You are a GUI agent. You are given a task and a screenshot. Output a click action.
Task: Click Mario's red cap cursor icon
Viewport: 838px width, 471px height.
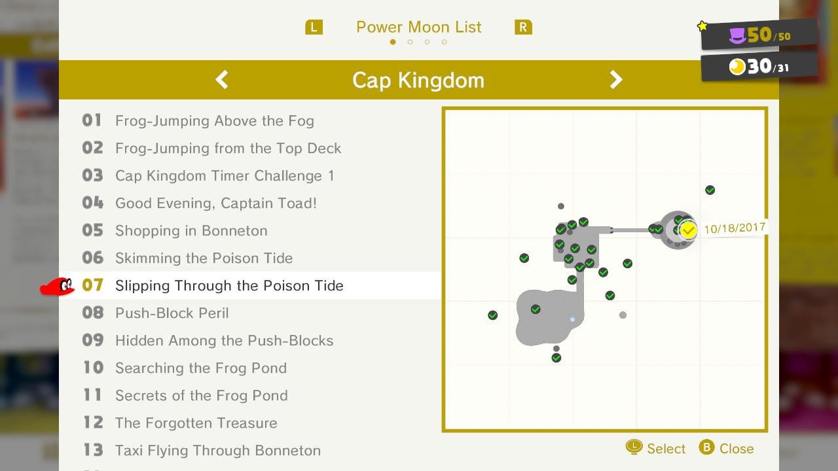[58, 286]
